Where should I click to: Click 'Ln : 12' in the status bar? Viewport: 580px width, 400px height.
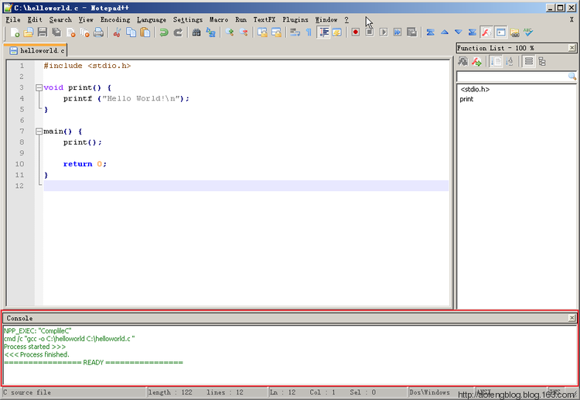click(282, 392)
